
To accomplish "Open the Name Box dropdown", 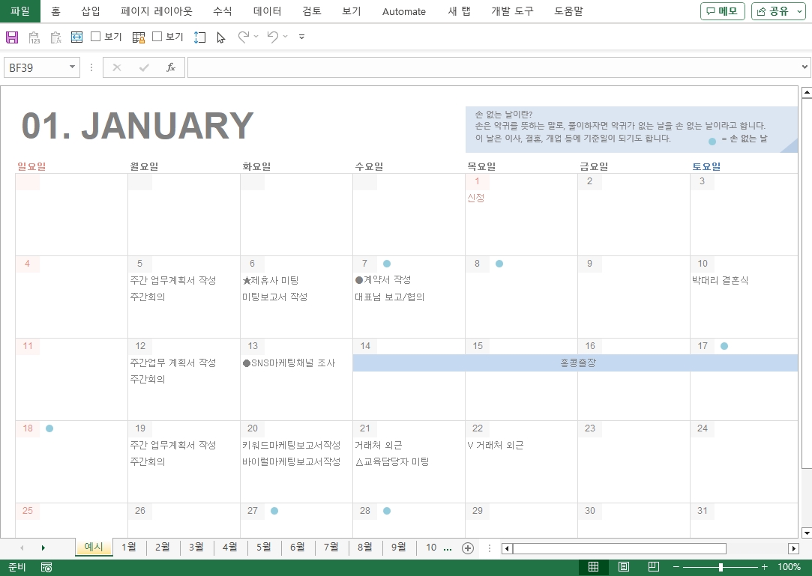I will pyautogui.click(x=73, y=67).
